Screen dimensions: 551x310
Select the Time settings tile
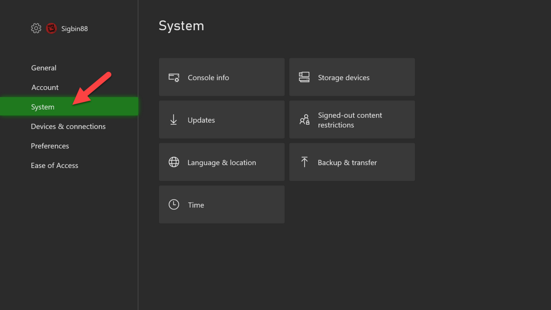coord(221,205)
